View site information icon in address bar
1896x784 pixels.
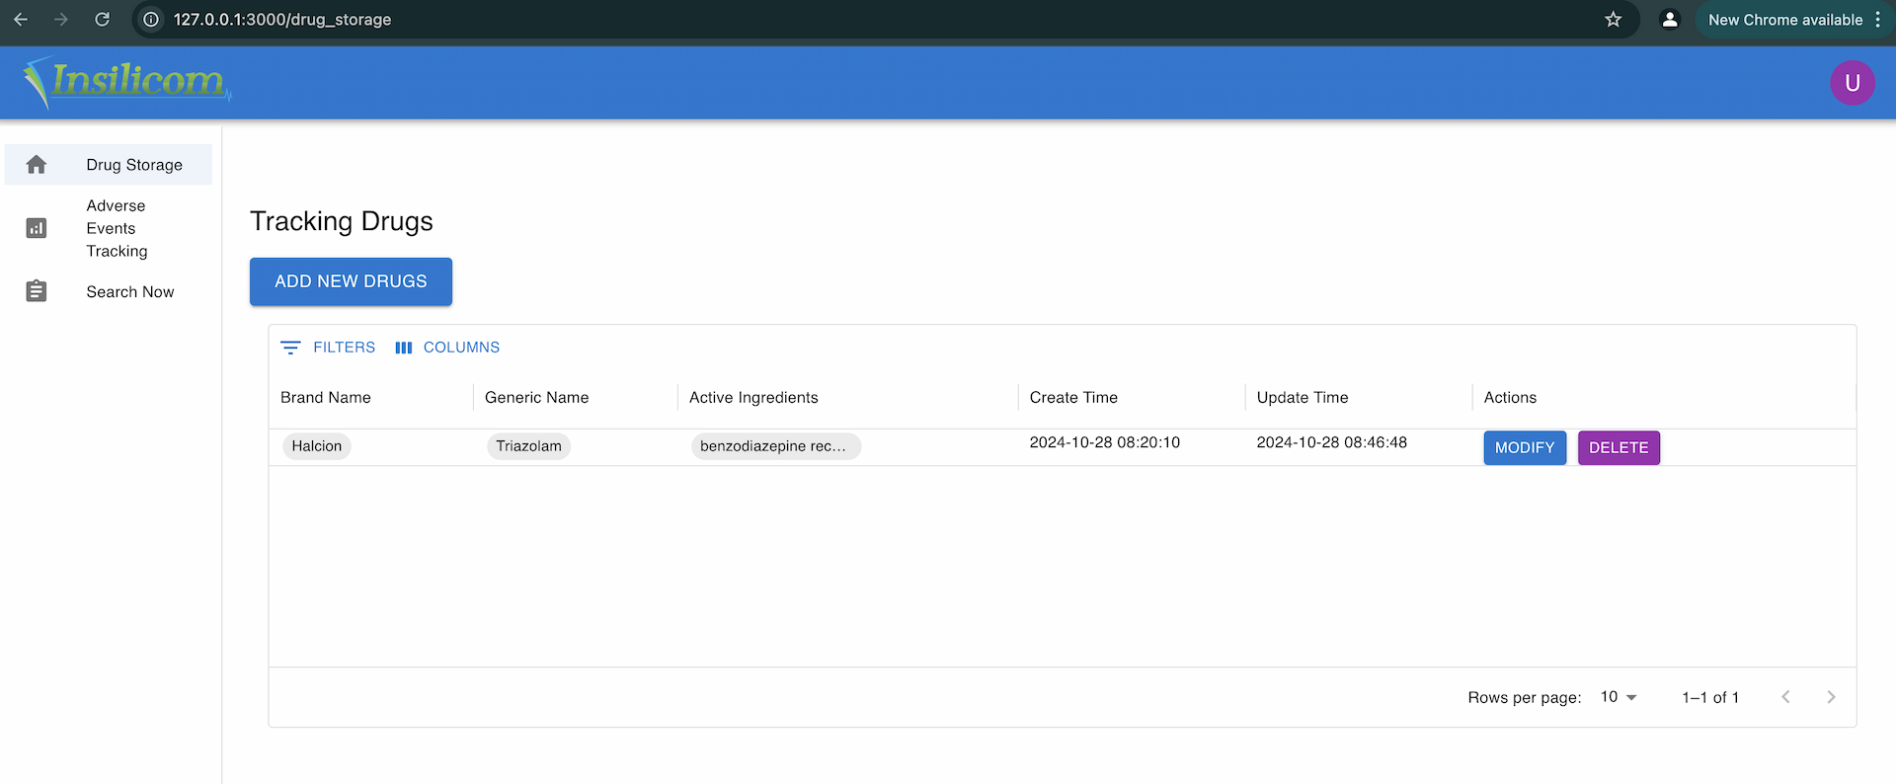click(x=151, y=19)
